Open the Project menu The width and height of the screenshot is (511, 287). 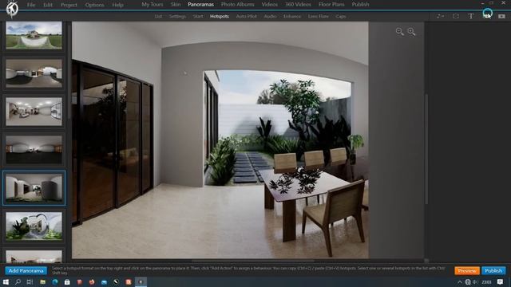tap(69, 5)
